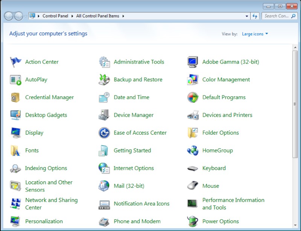Click the Backup and Restore icon
301x231 pixels.
coord(104,80)
